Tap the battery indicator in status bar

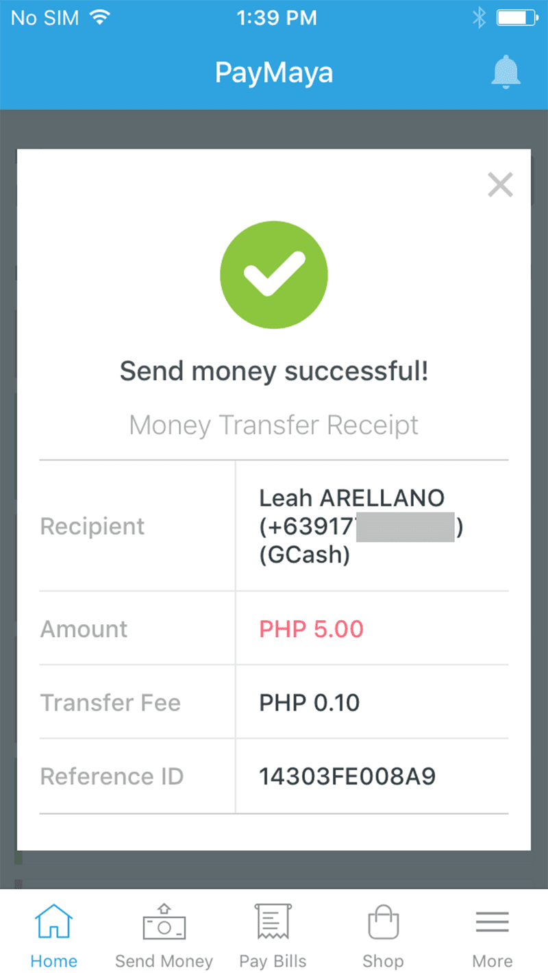pyautogui.click(x=517, y=19)
